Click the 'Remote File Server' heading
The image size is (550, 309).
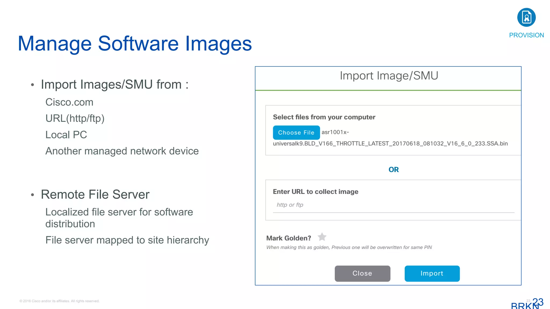click(95, 194)
